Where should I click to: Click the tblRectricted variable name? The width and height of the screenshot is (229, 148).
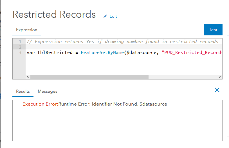pos(54,53)
